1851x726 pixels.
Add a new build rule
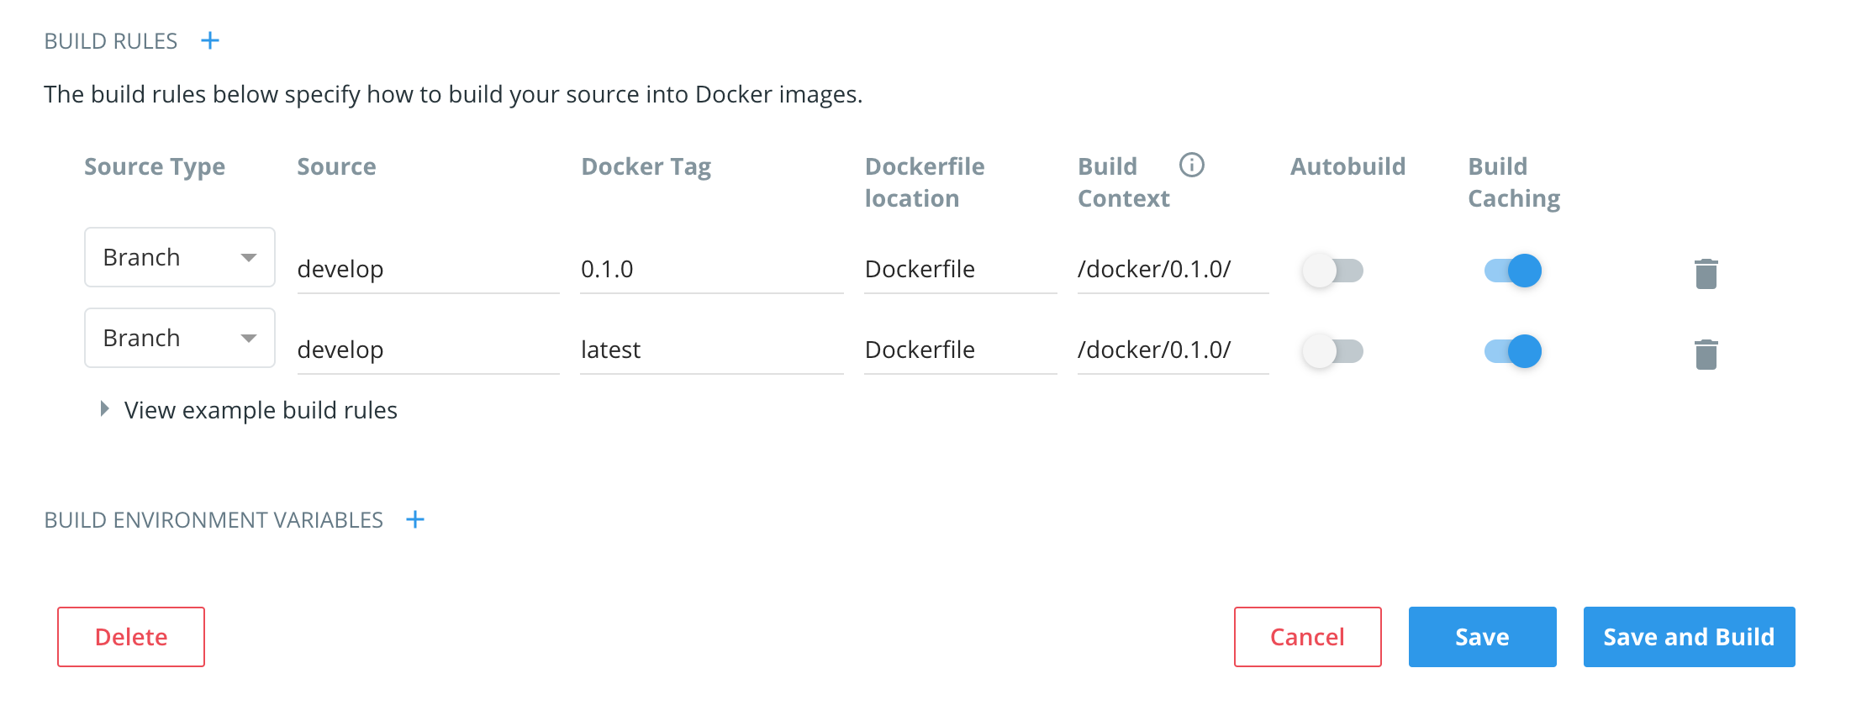click(209, 39)
